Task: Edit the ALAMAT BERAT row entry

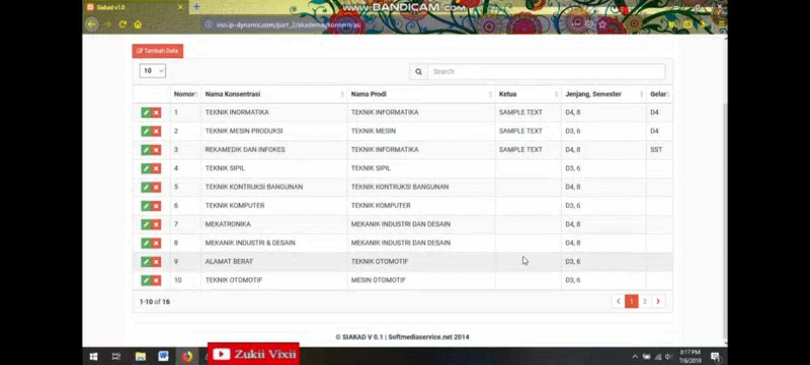Action: [146, 262]
